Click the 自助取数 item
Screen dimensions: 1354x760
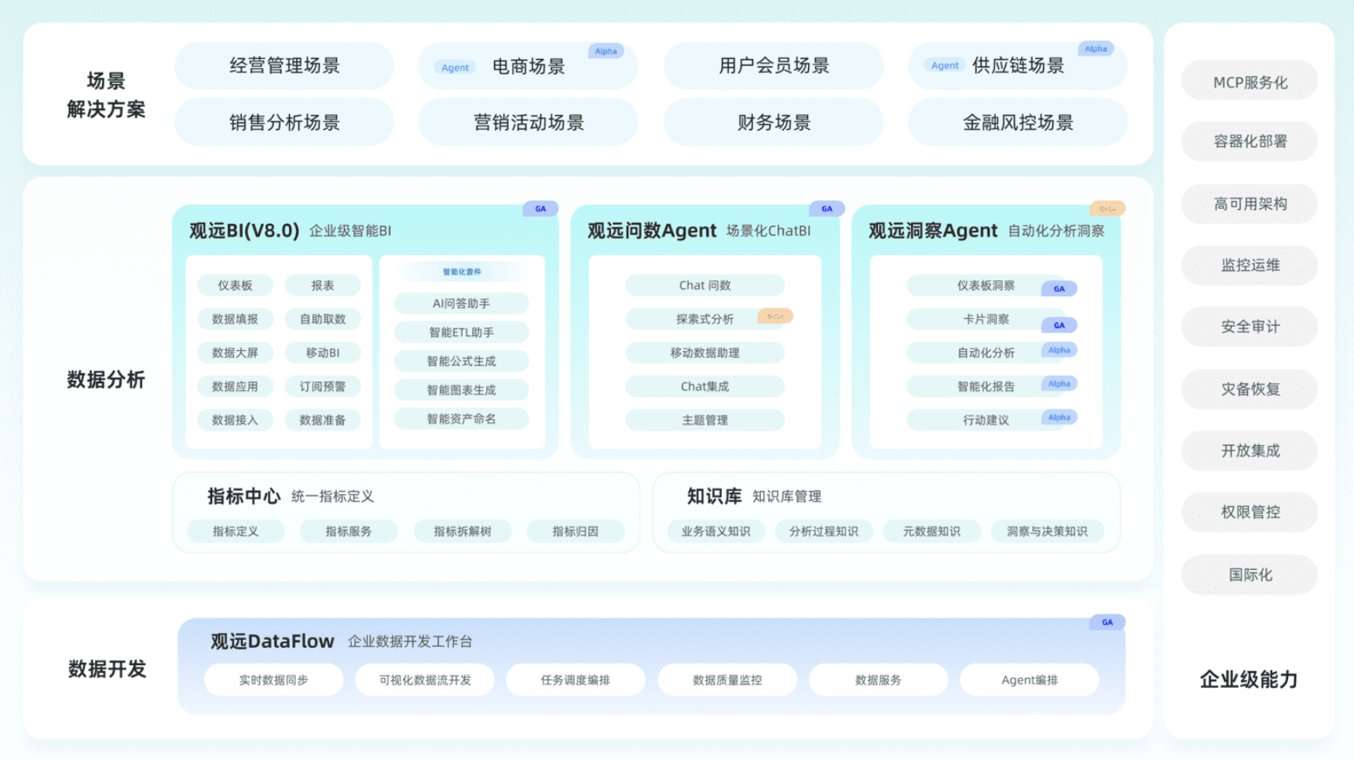coord(323,319)
